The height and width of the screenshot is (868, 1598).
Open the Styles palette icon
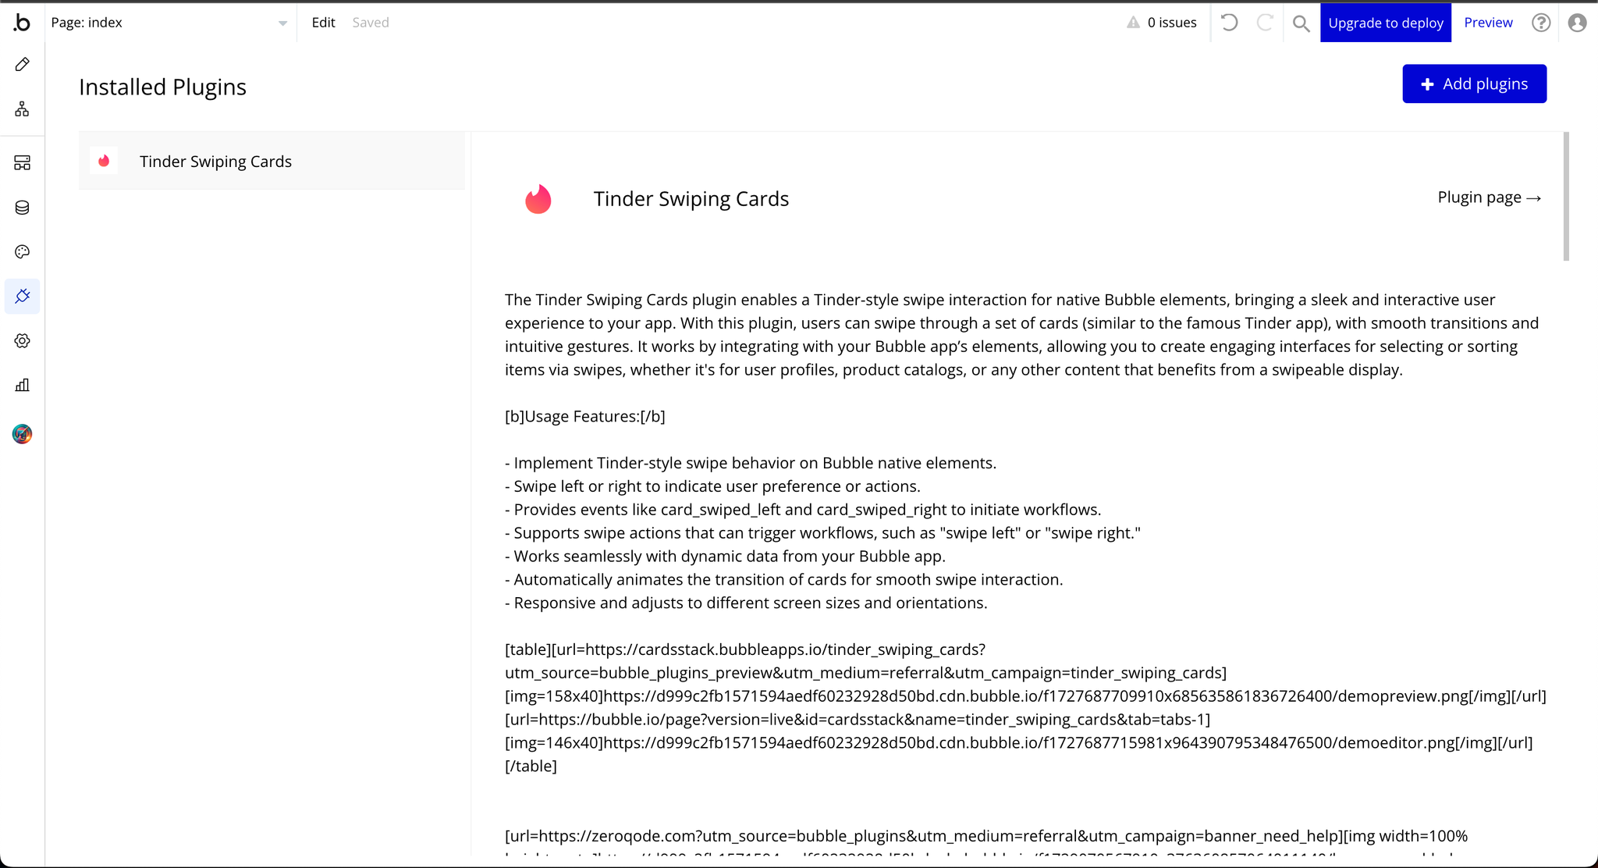tap(22, 251)
